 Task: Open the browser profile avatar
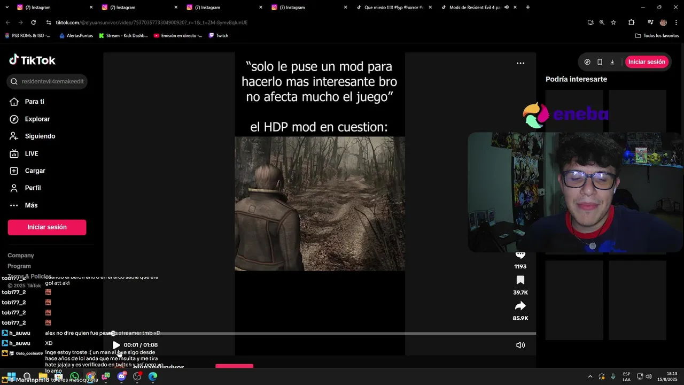tap(663, 22)
